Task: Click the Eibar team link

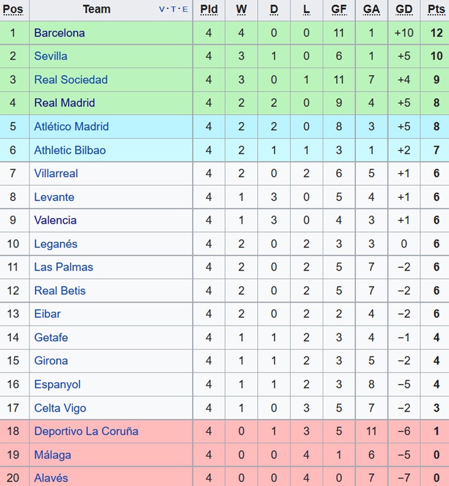Action: 47,314
